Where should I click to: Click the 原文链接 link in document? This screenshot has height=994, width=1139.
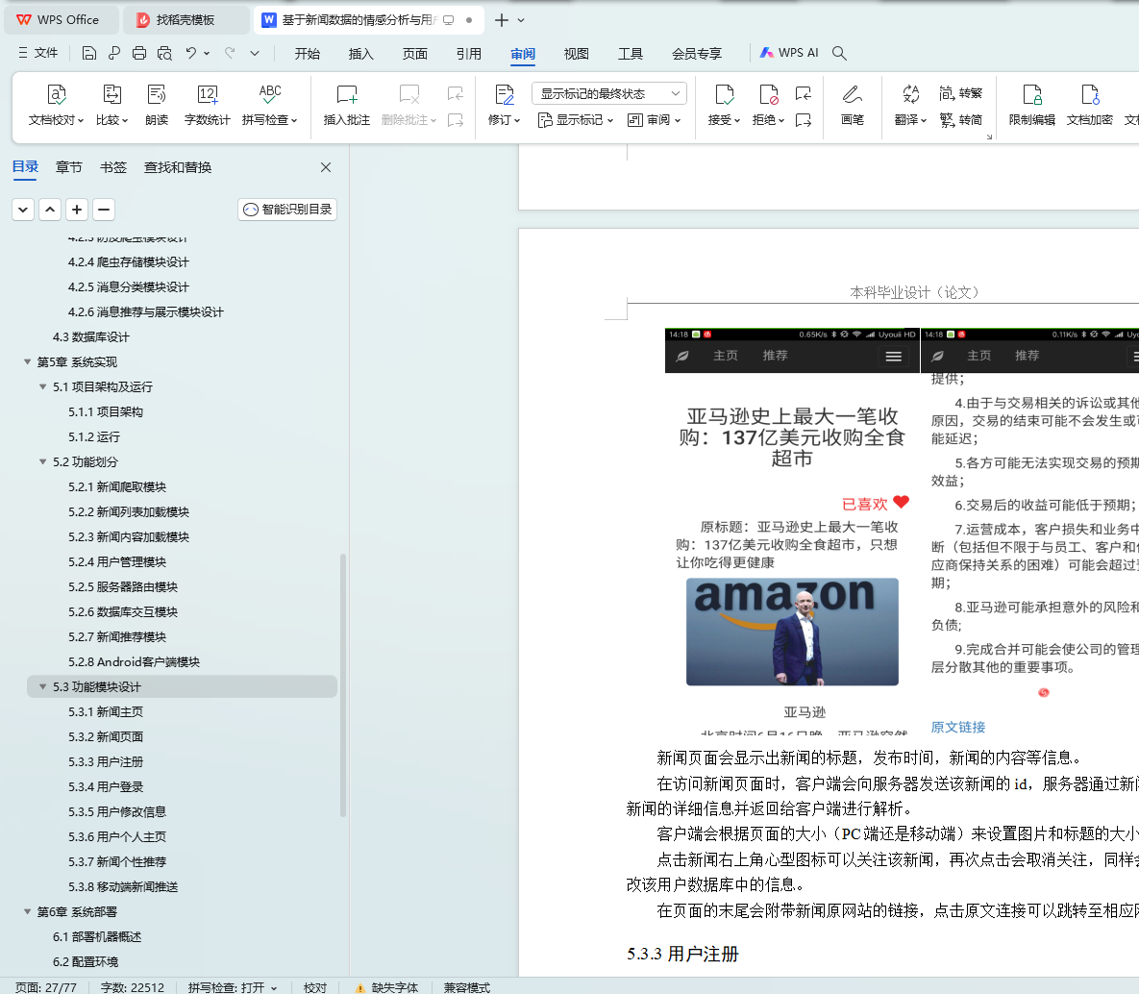pyautogui.click(x=958, y=727)
